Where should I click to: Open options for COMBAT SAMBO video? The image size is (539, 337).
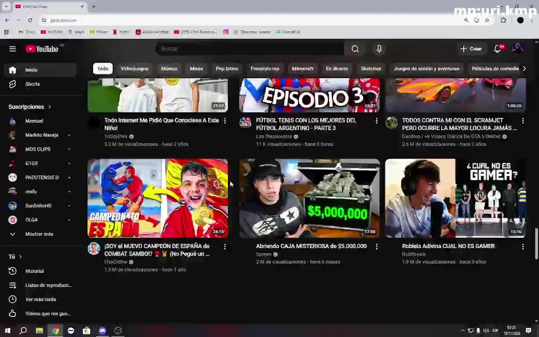(225, 247)
